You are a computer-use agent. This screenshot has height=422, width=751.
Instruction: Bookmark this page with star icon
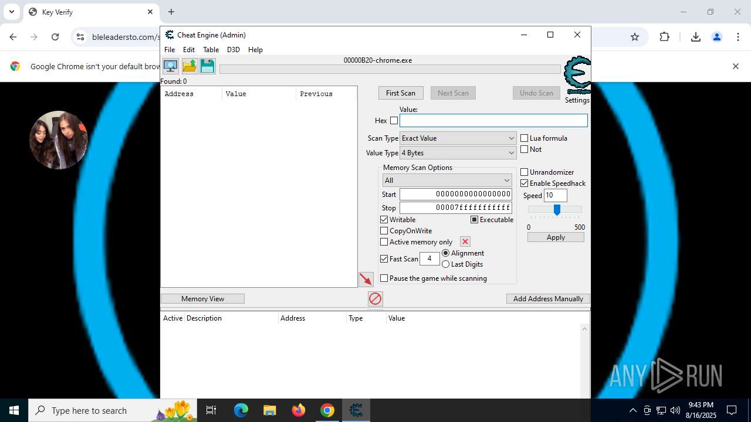(635, 37)
